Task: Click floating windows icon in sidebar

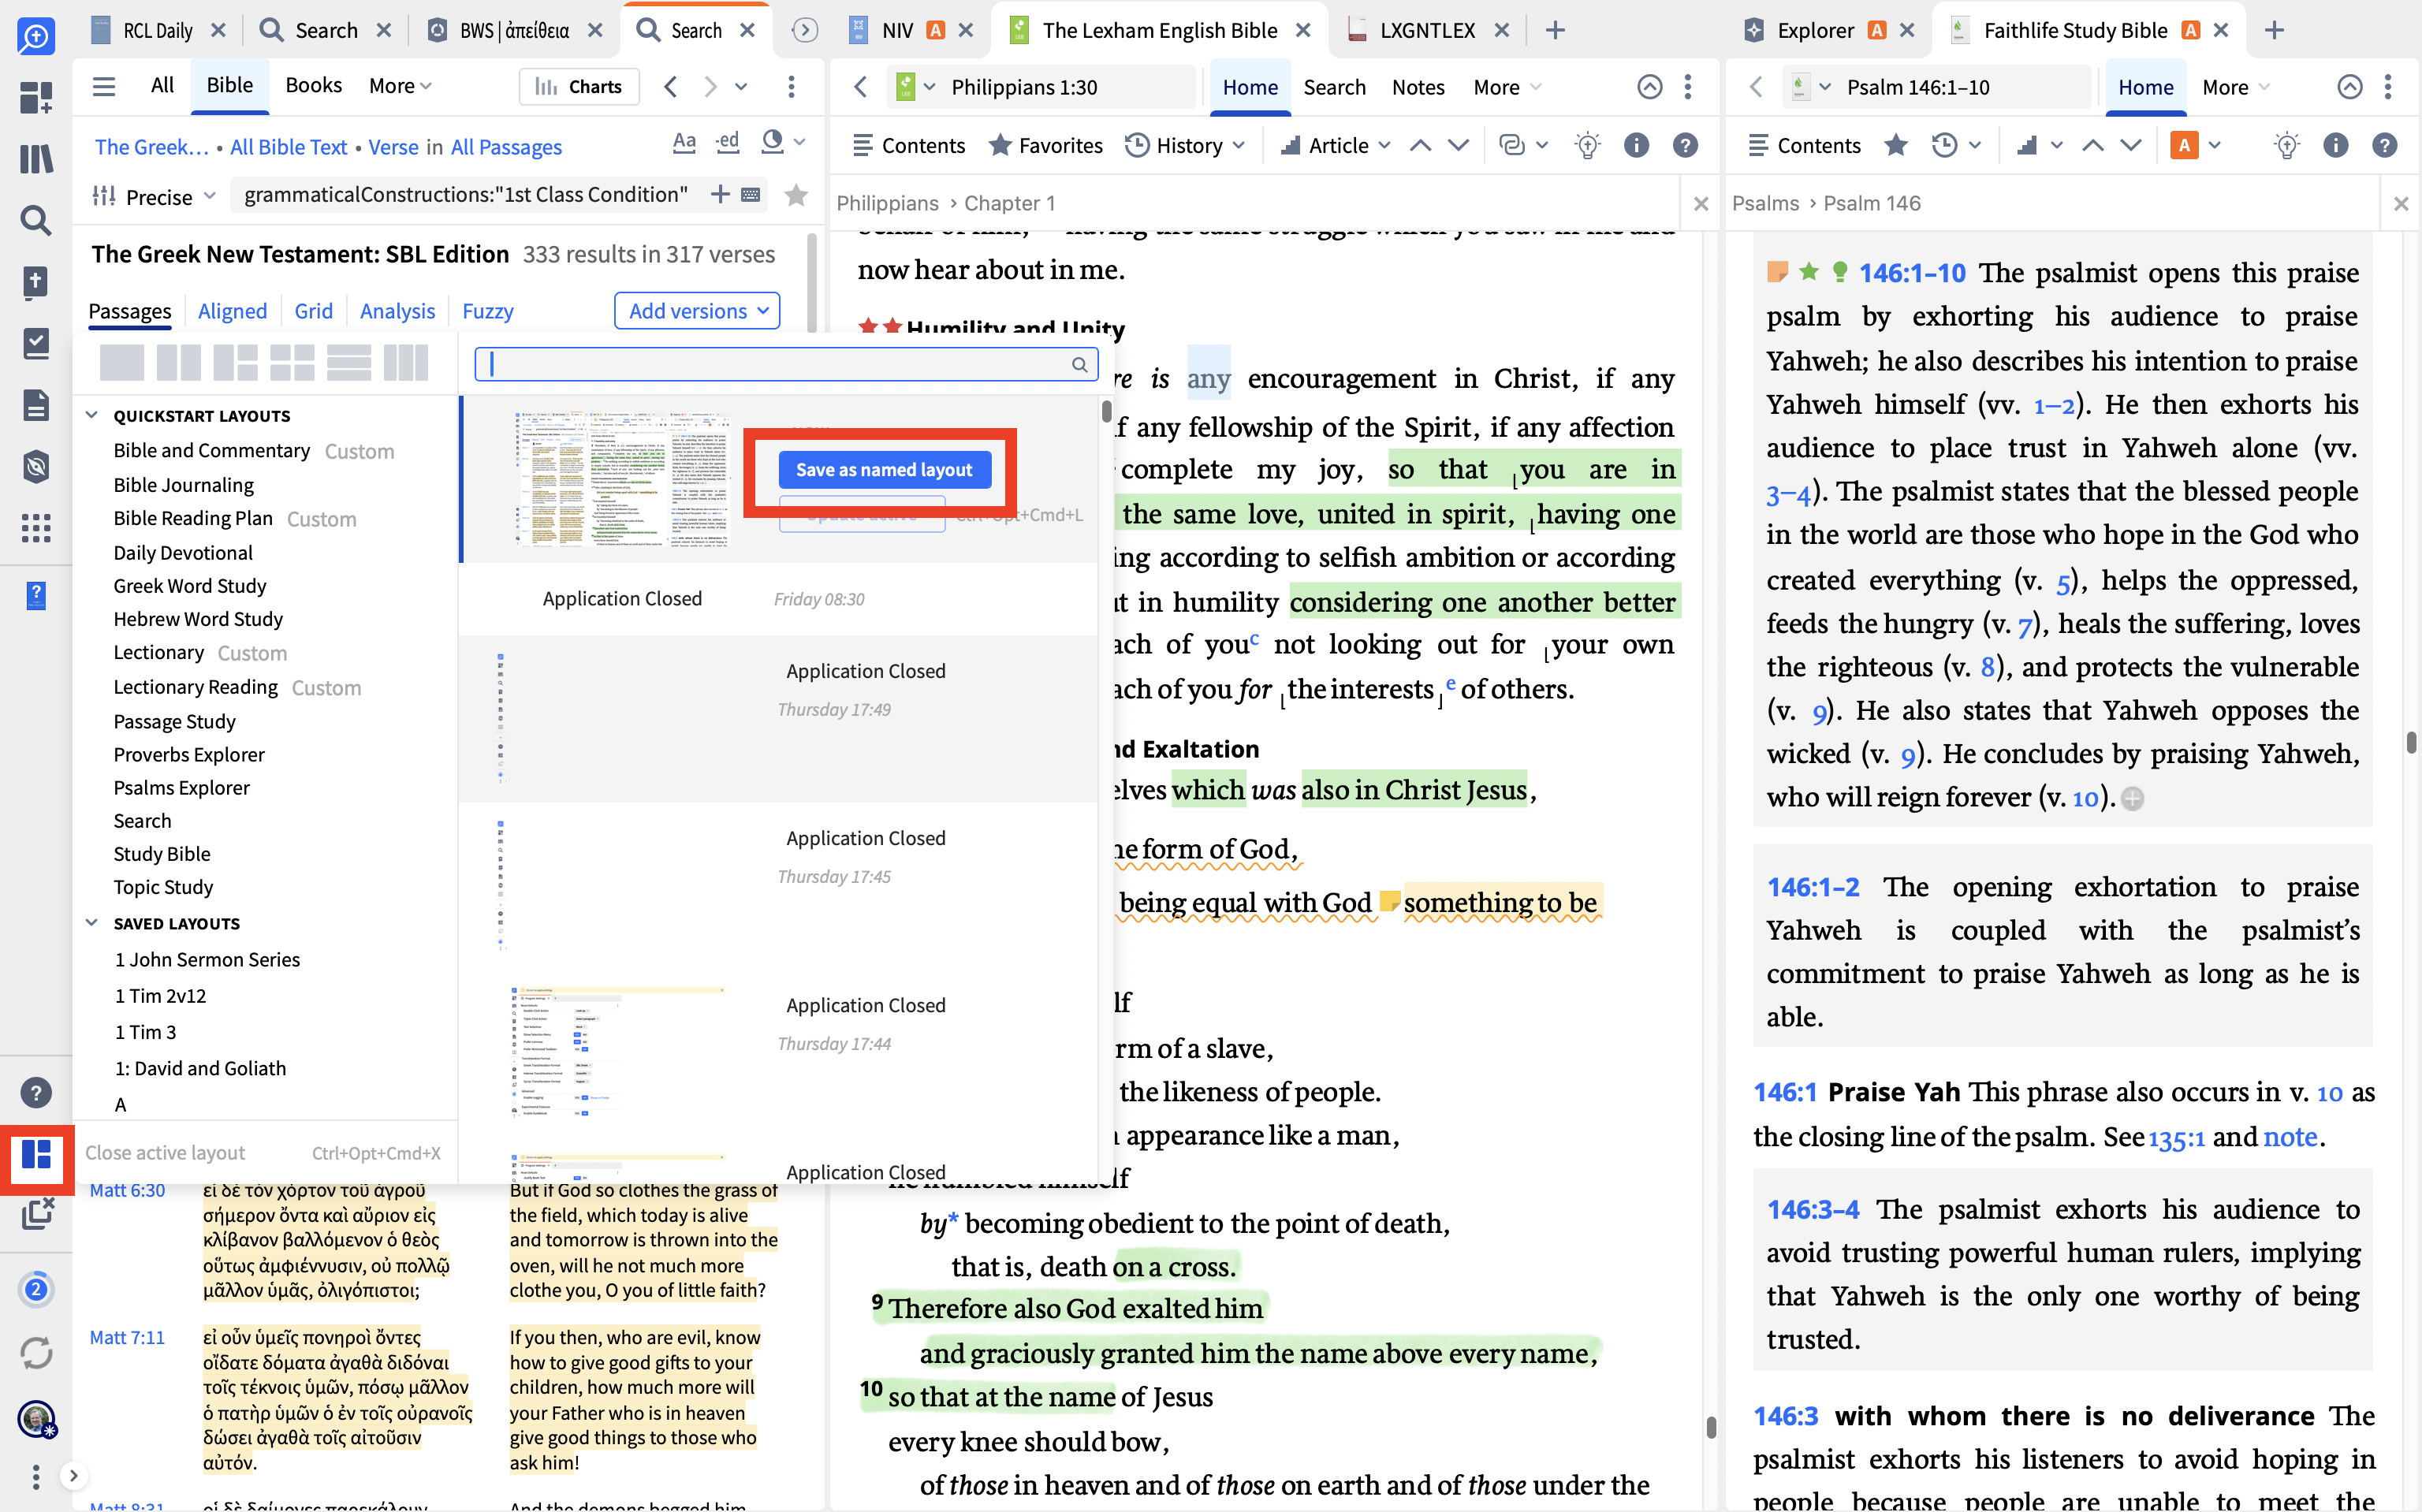Action: (36, 1214)
